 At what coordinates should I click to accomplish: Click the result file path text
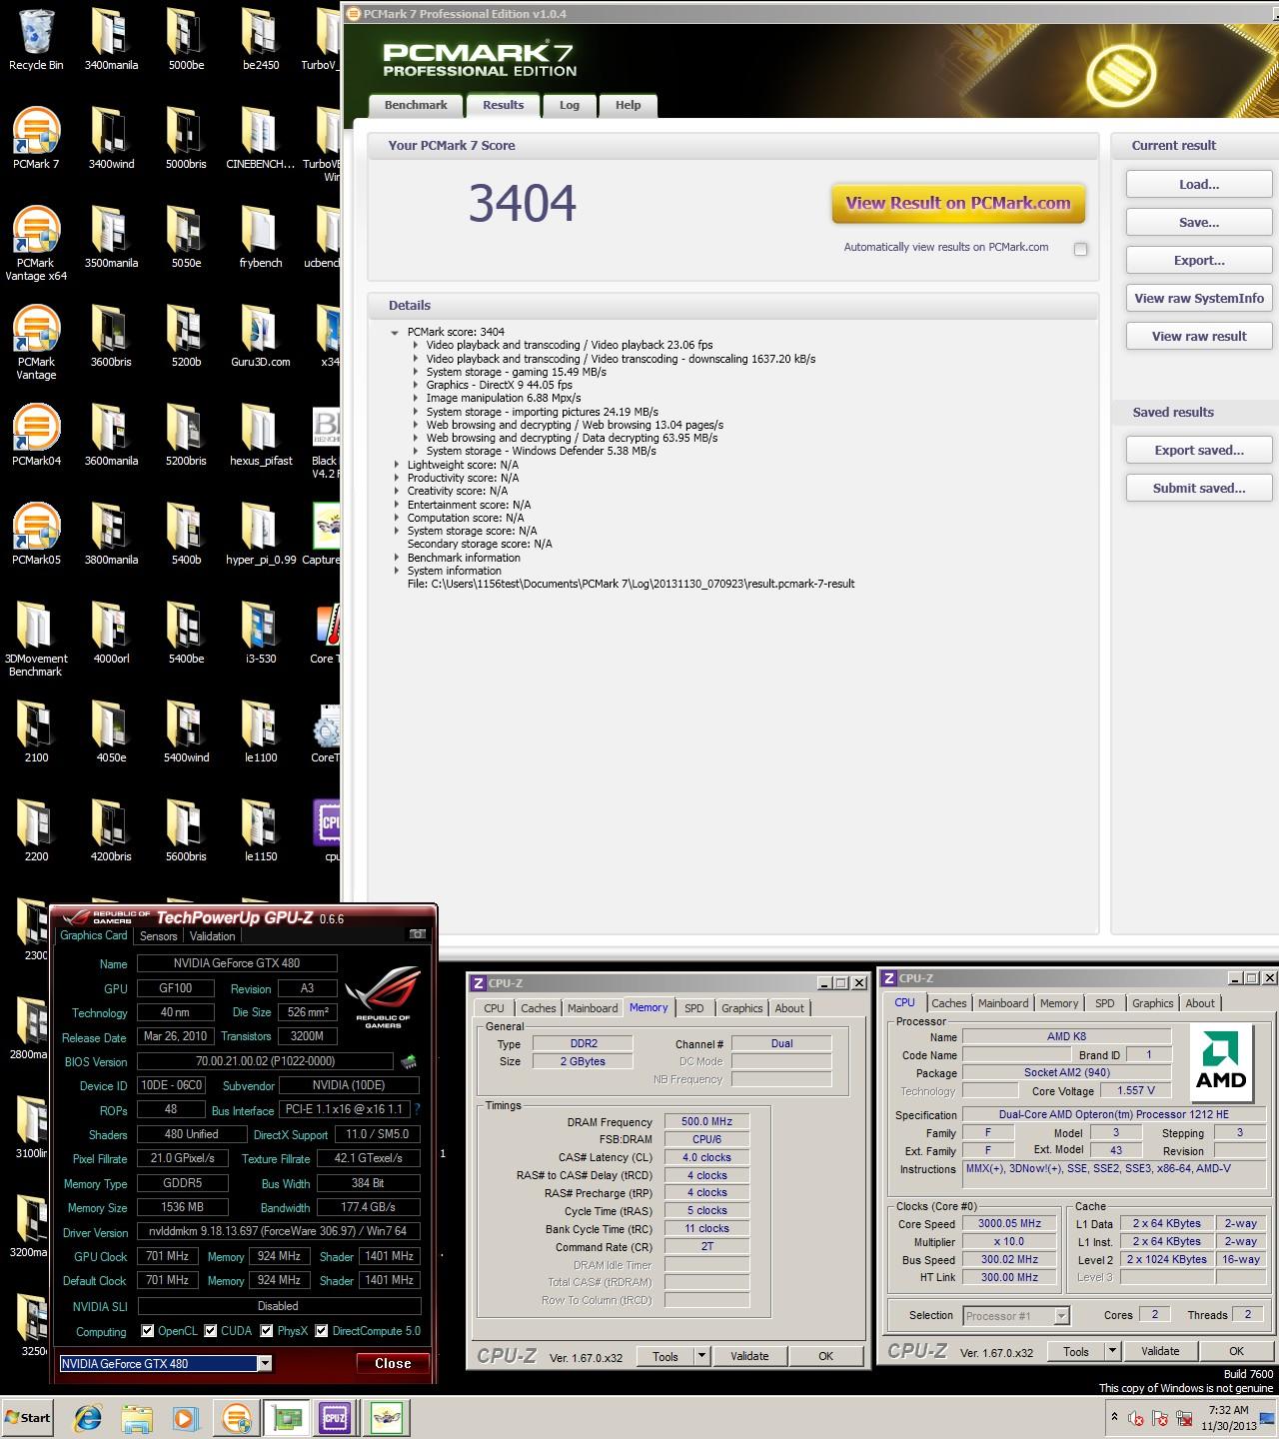tap(631, 584)
